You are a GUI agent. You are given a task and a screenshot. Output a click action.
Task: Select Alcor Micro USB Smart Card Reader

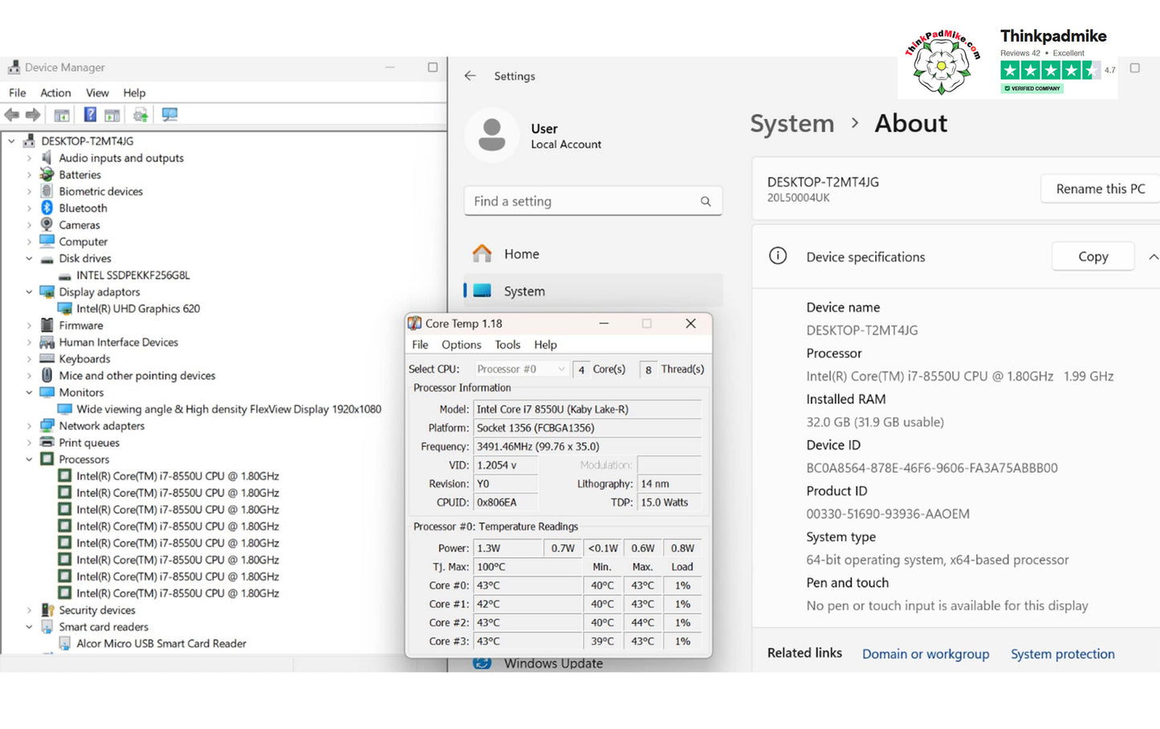pyautogui.click(x=161, y=643)
